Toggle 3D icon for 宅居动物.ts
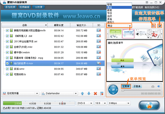Viewport: 165px width, 114px height. click(99, 74)
